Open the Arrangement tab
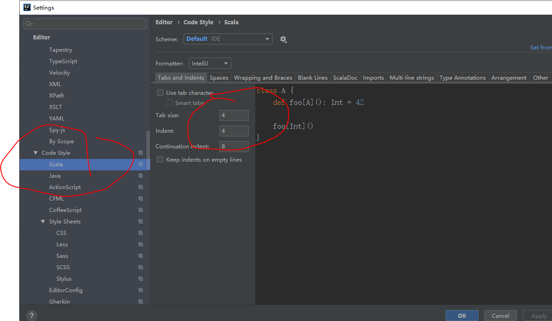Viewport: 552px width, 321px height. (508, 78)
